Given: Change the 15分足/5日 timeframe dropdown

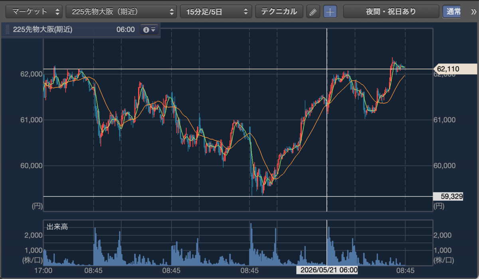Looking at the screenshot, I should [216, 11].
